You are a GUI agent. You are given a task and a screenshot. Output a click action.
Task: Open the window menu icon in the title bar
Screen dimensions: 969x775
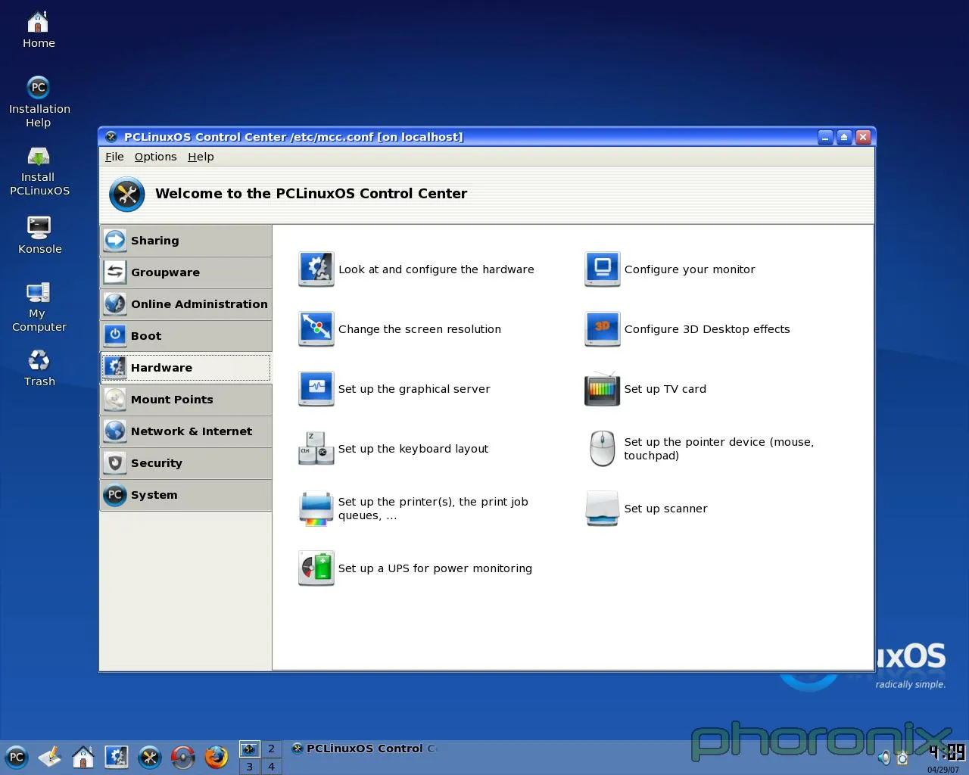pos(111,137)
